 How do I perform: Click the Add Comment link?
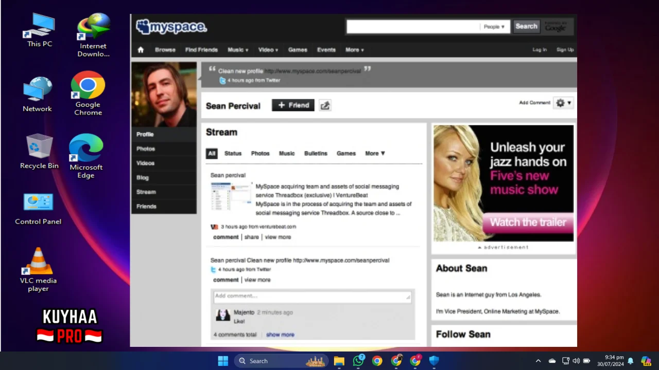534,103
